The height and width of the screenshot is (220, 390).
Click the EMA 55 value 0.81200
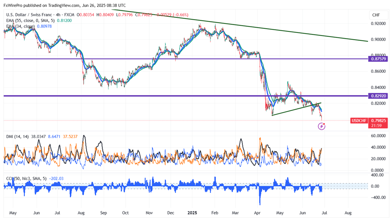coord(64,21)
